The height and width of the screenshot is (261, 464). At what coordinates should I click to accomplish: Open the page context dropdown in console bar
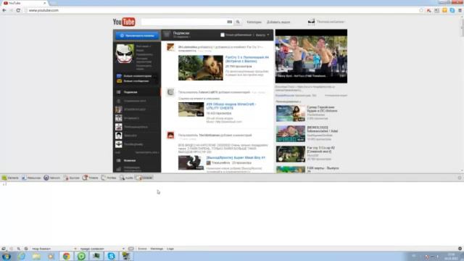coord(102,249)
